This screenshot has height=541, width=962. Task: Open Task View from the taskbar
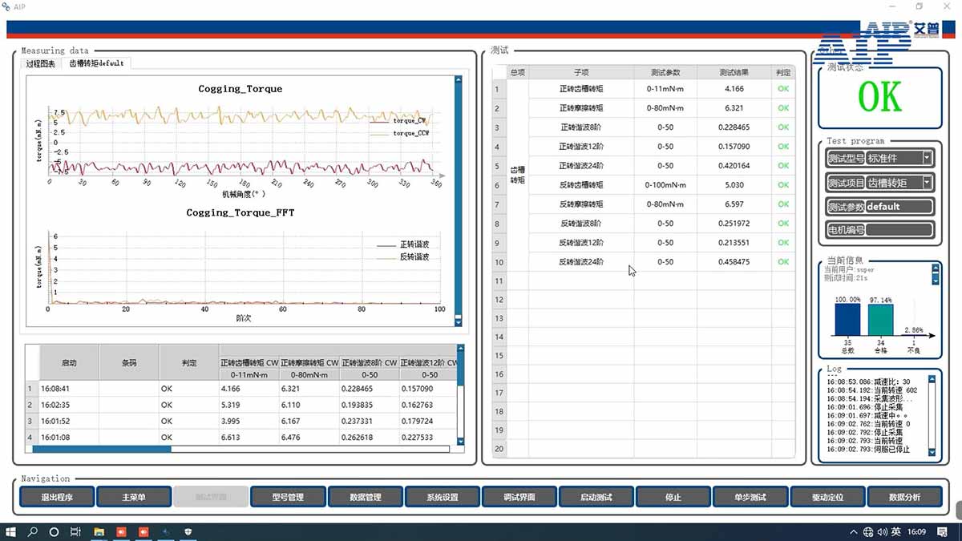click(x=75, y=532)
